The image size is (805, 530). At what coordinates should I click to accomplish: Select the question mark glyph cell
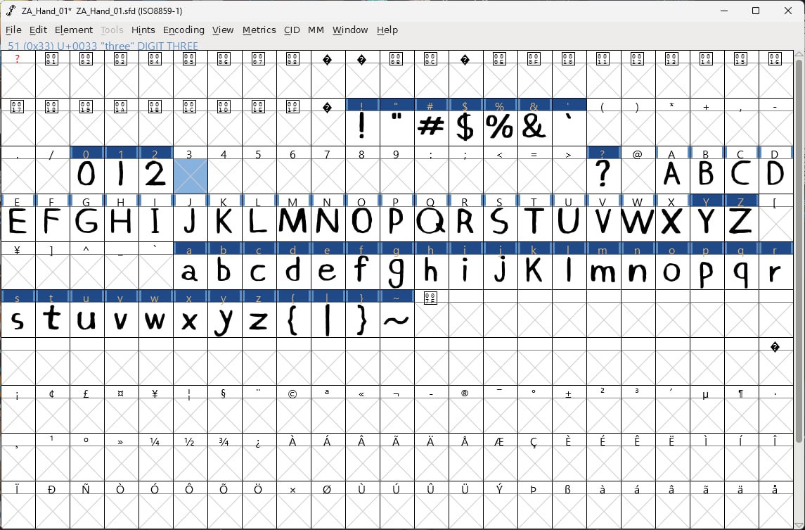point(603,174)
